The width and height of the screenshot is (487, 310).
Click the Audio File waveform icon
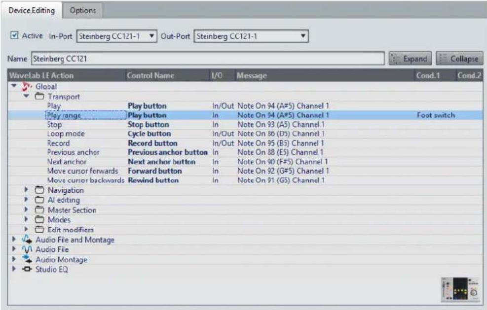click(27, 249)
